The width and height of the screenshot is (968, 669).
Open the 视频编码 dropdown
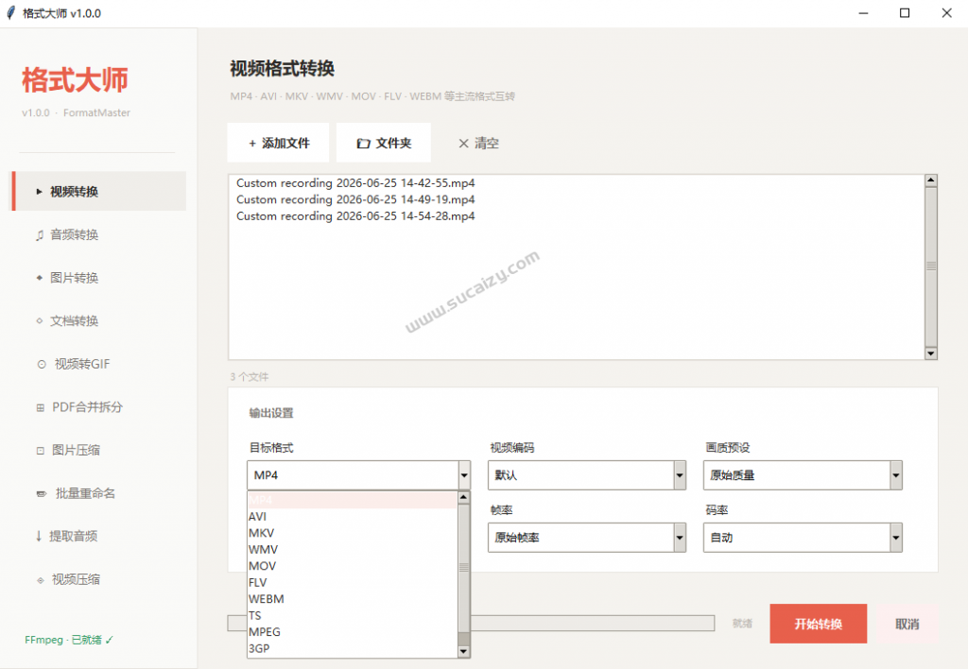click(586, 475)
